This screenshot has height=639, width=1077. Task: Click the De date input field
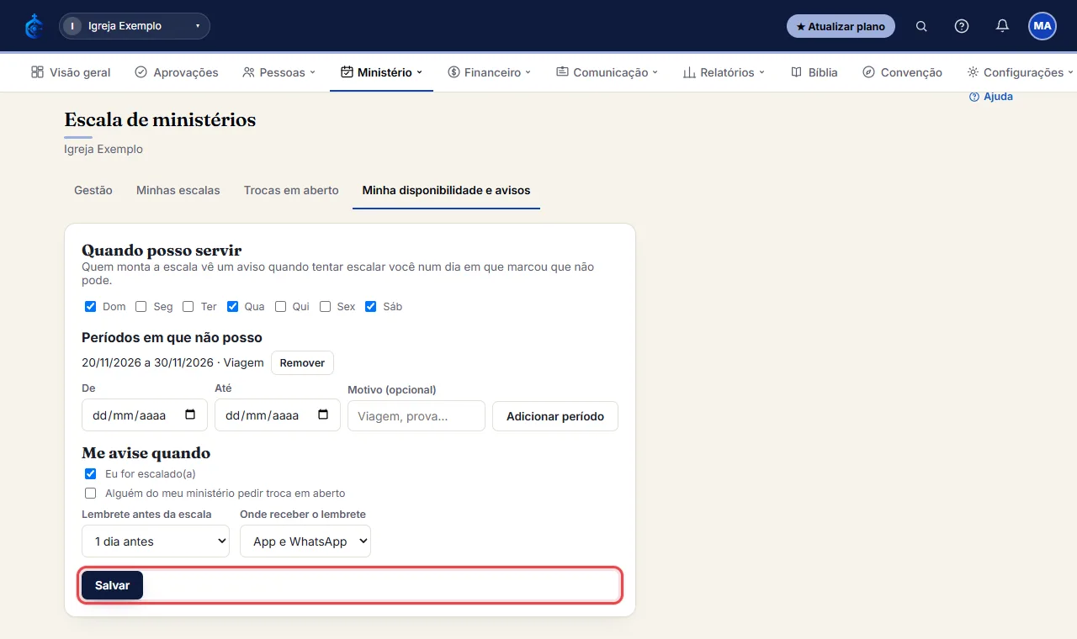tap(145, 415)
